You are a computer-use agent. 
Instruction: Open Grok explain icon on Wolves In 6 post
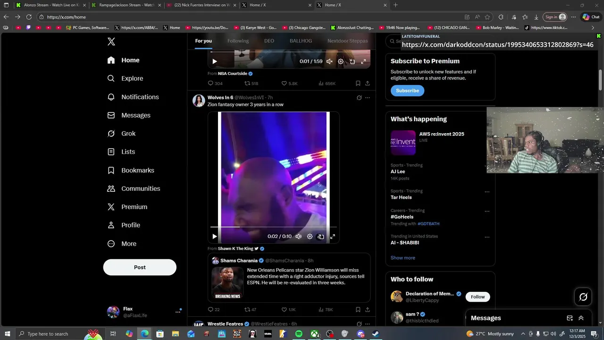359,98
